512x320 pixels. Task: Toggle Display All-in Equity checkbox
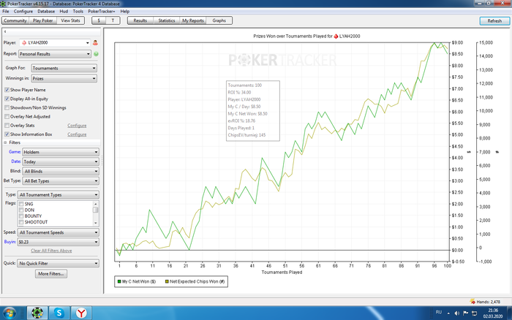(7, 99)
